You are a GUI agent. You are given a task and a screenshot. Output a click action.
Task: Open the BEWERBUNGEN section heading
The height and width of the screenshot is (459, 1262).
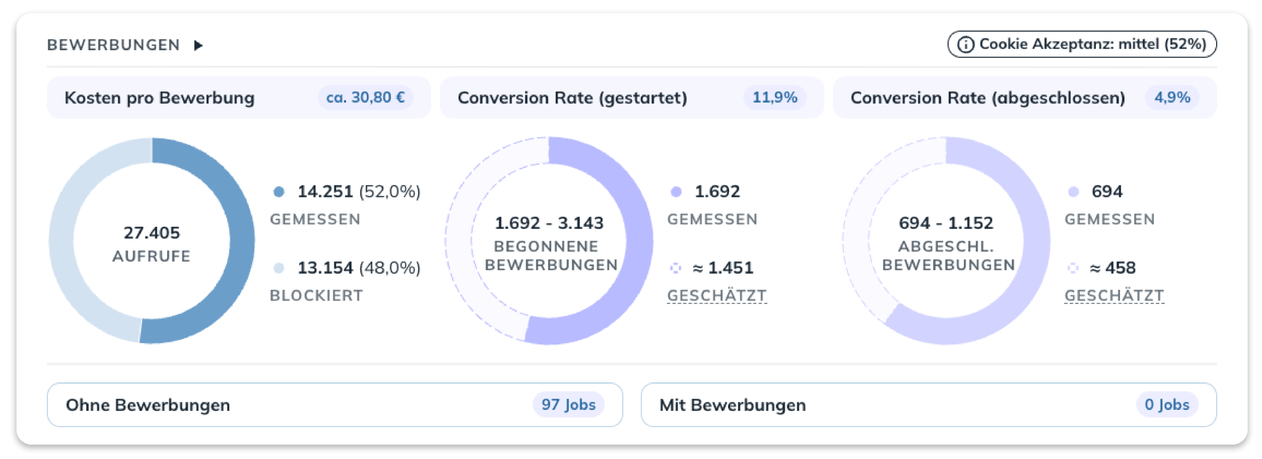(x=112, y=44)
